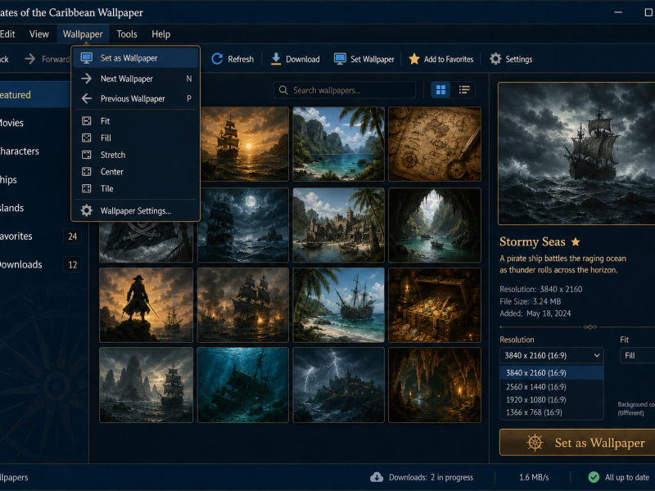Switch to list view icon
Screen dimensions: 655x491
point(464,90)
